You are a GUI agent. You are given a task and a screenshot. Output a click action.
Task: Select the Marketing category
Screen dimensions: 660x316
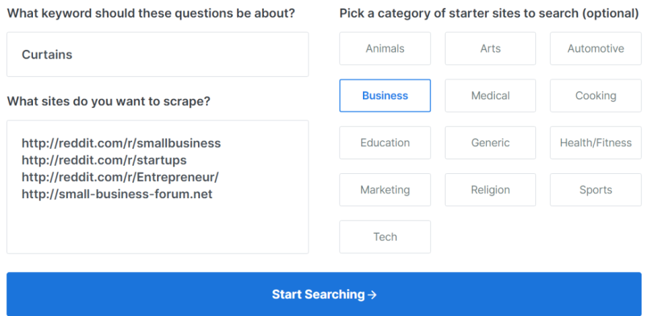[x=385, y=190]
